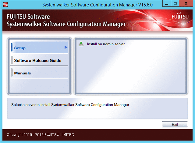
Task: Click the 'Copyright 2010 - 2016 FUJITSU LIMITED' text
Action: pyautogui.click(x=41, y=135)
